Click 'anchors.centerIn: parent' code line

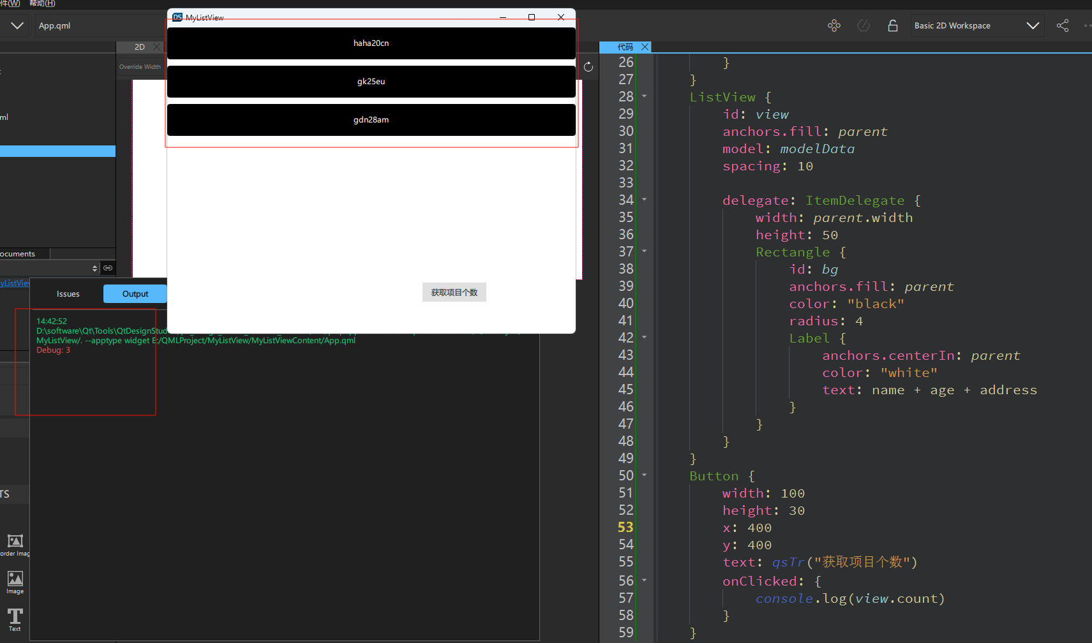click(922, 355)
